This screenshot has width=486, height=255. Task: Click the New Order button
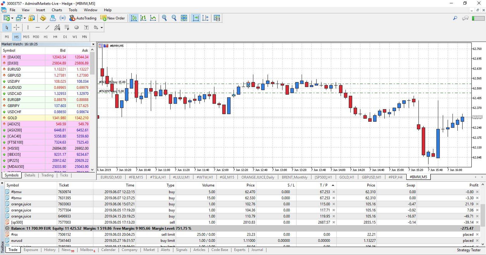(x=113, y=18)
